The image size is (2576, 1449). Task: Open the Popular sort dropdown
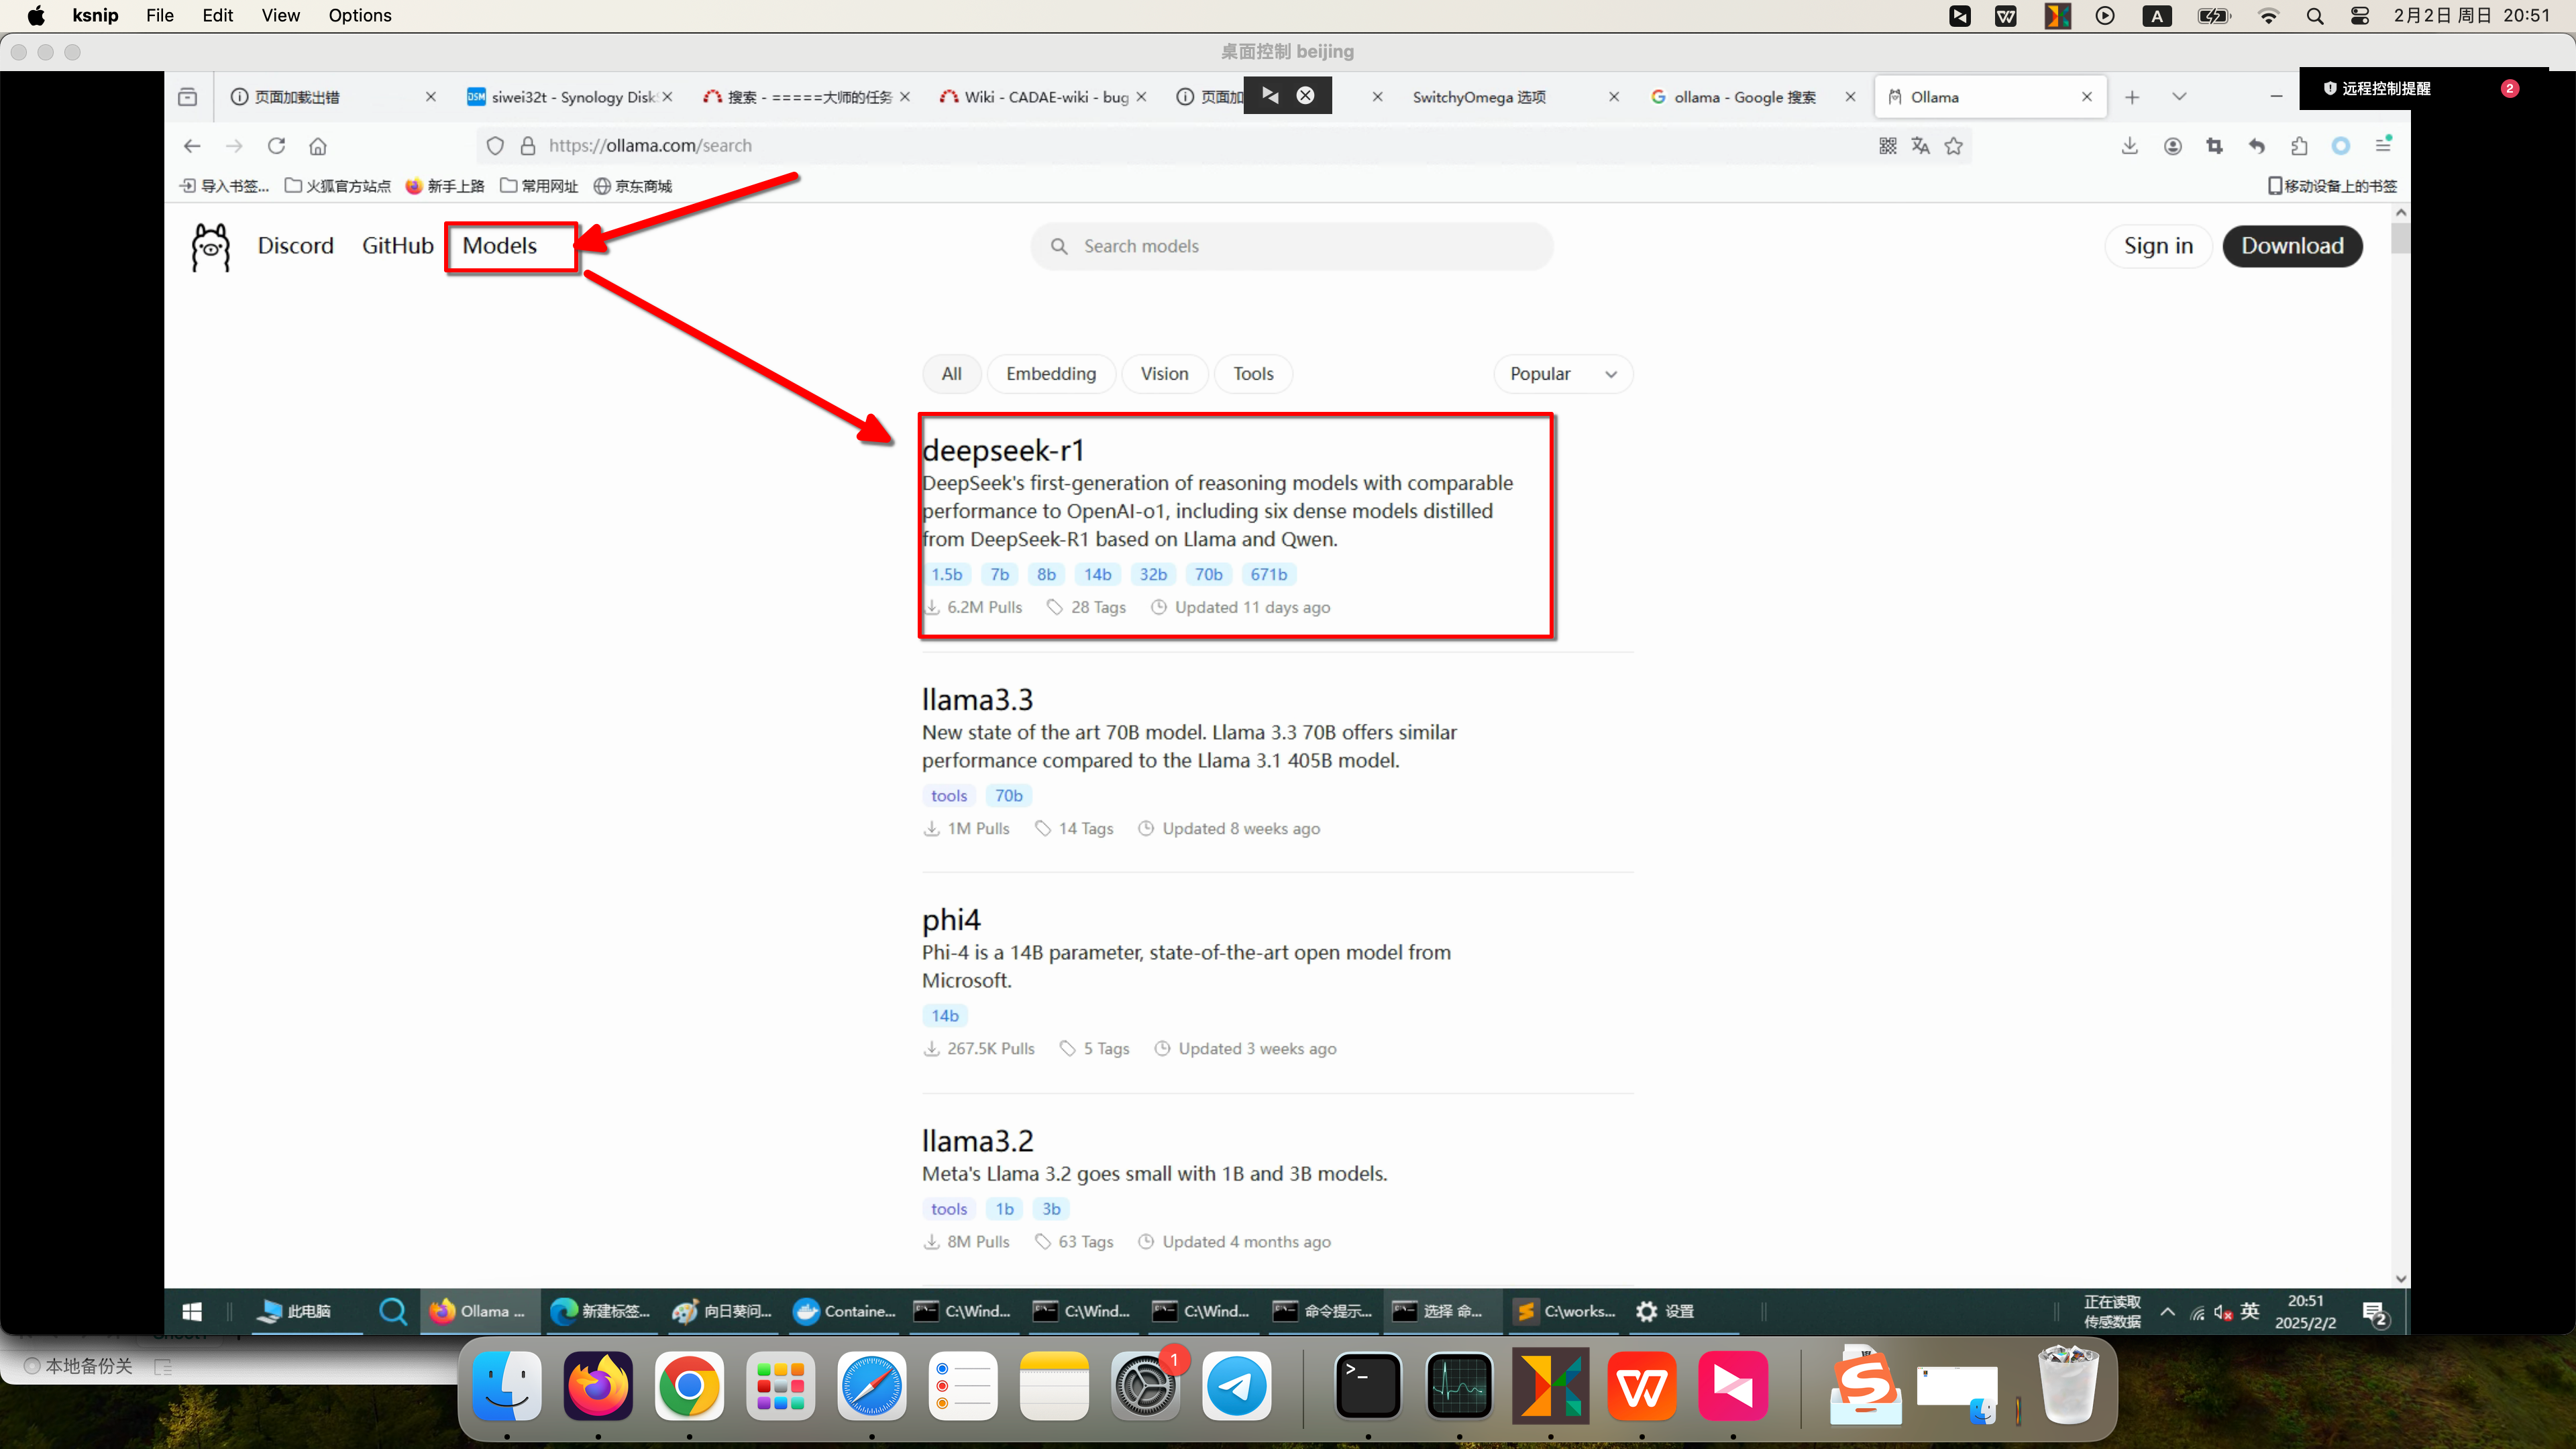pos(1562,374)
